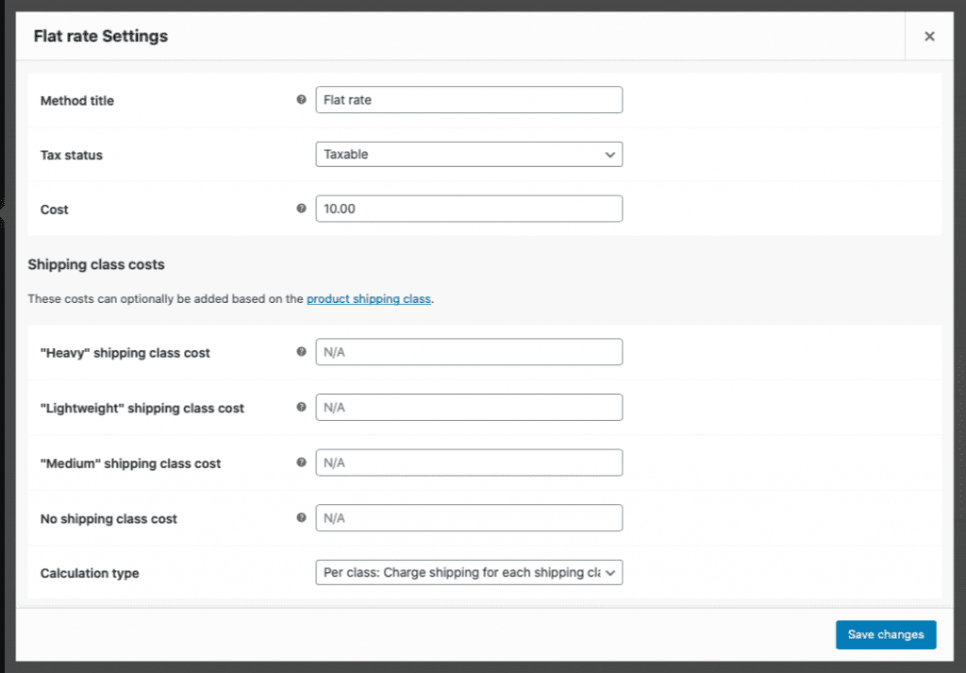Follow the product shipping class link

click(369, 299)
